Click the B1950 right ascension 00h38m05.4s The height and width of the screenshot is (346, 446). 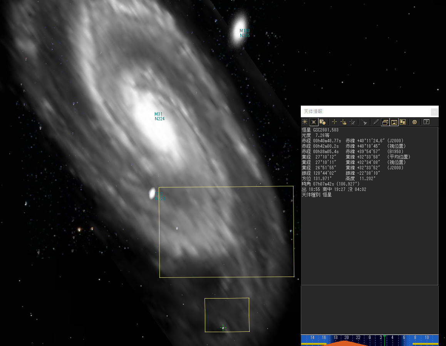pyautogui.click(x=326, y=152)
